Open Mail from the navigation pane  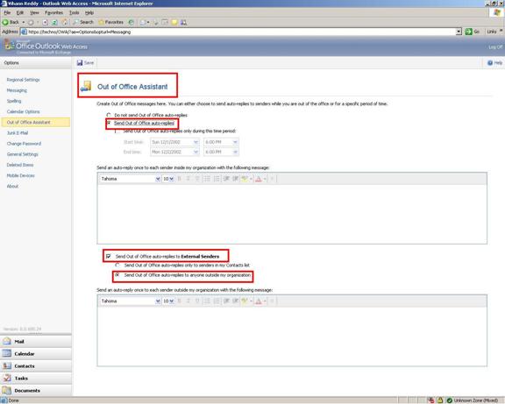[35, 342]
